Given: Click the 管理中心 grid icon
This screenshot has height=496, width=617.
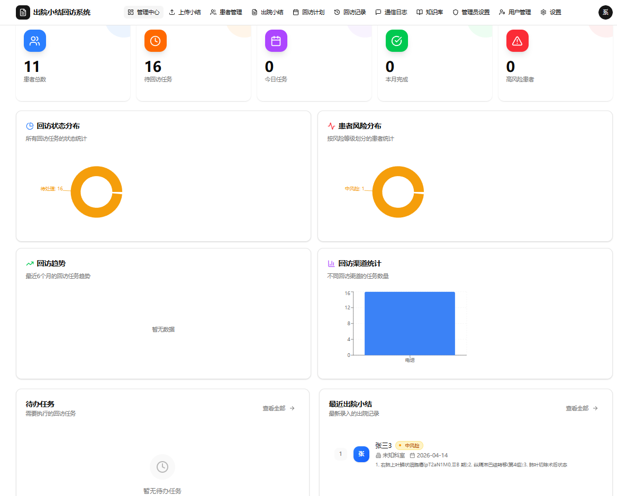Looking at the screenshot, I should coord(131,12).
